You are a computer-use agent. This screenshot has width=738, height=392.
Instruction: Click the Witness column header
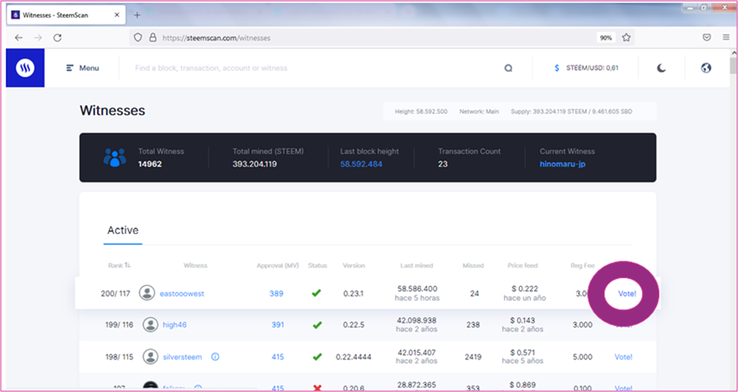click(195, 265)
